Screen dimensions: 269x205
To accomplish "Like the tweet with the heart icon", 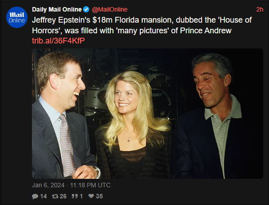I will [91, 196].
